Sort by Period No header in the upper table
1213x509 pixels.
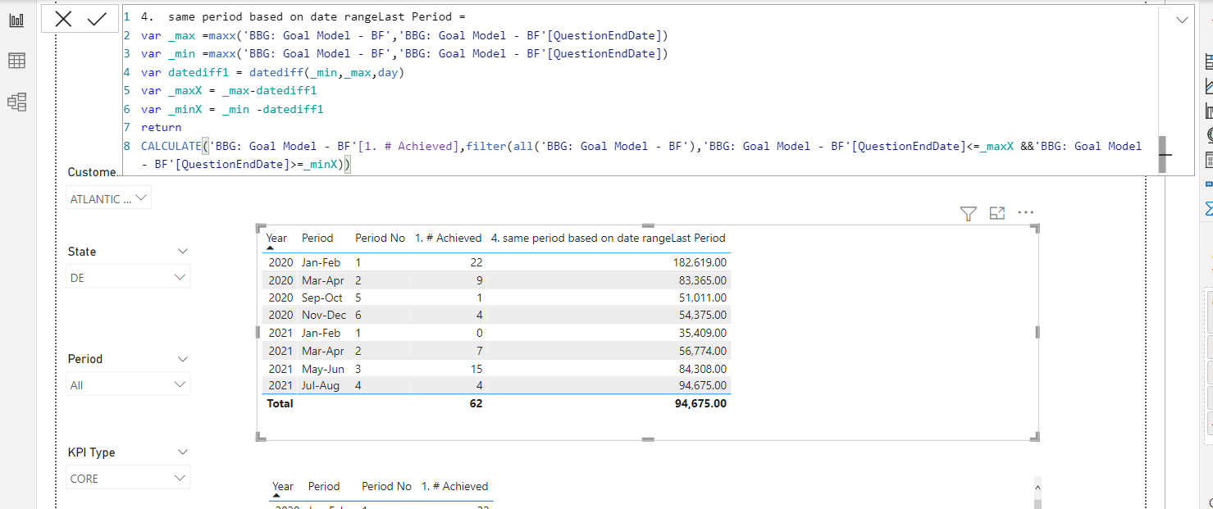[x=380, y=238]
